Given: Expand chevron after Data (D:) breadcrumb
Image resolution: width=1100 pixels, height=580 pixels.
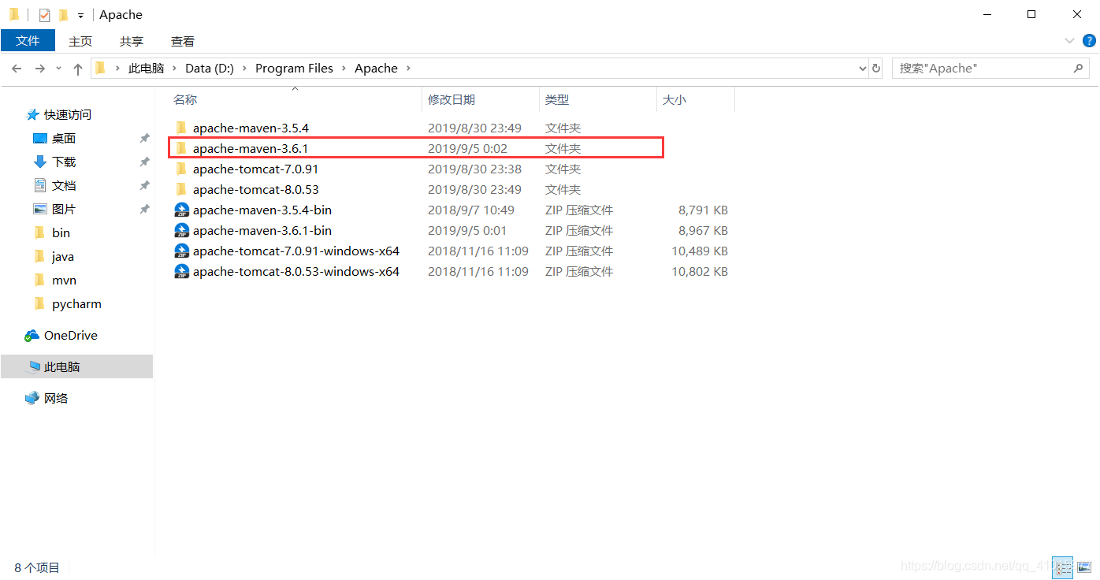Looking at the screenshot, I should point(244,69).
